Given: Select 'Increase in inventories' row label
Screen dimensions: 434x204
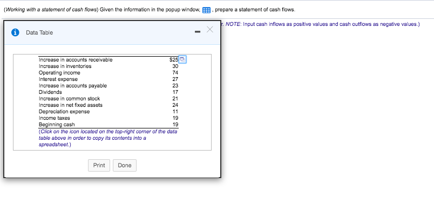Looking at the screenshot, I should click(x=65, y=66).
